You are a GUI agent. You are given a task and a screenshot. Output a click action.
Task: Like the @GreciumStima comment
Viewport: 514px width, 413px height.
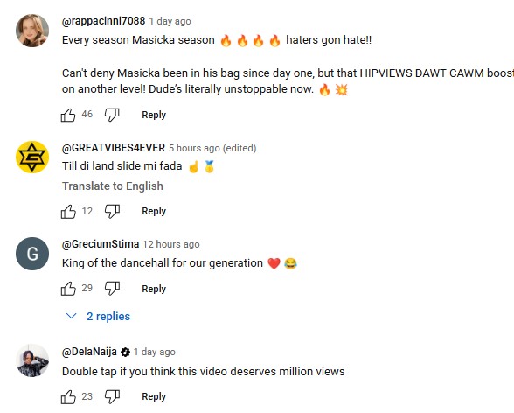(x=68, y=289)
